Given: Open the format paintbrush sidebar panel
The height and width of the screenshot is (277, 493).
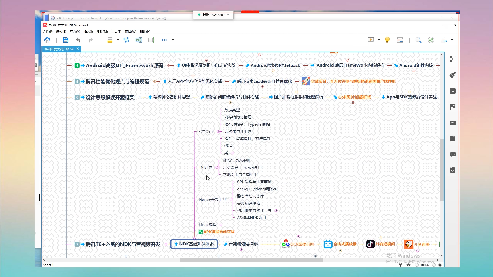Looking at the screenshot, I should point(452,75).
